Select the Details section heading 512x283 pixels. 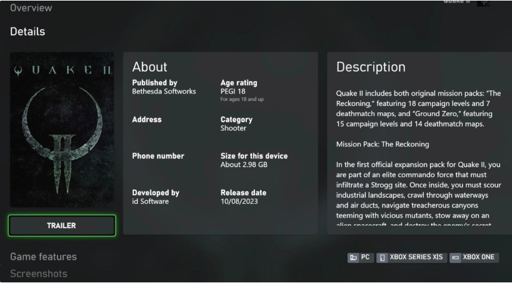click(28, 32)
